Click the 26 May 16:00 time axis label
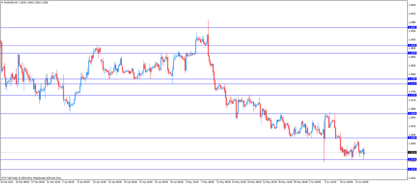 [285, 182]
